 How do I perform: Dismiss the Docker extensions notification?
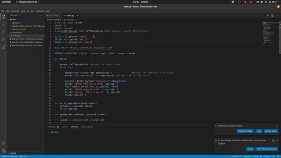point(277,140)
